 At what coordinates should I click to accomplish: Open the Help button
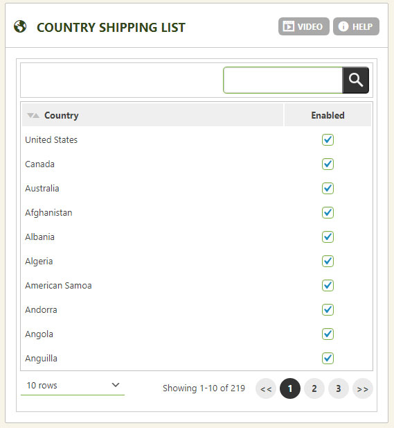point(356,26)
